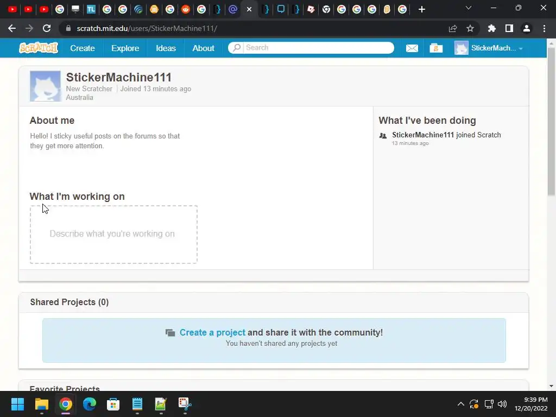
Task: Open the About page
Action: 203,48
